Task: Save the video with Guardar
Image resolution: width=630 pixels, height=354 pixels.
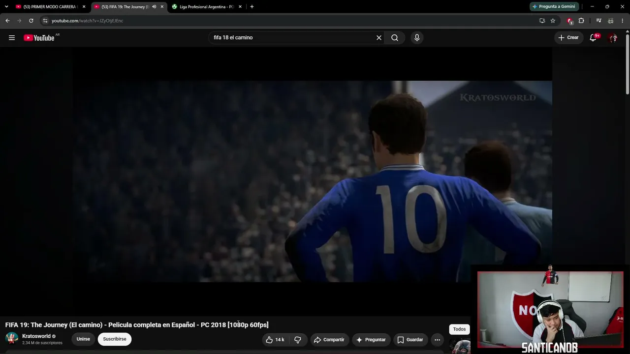Action: (x=410, y=340)
